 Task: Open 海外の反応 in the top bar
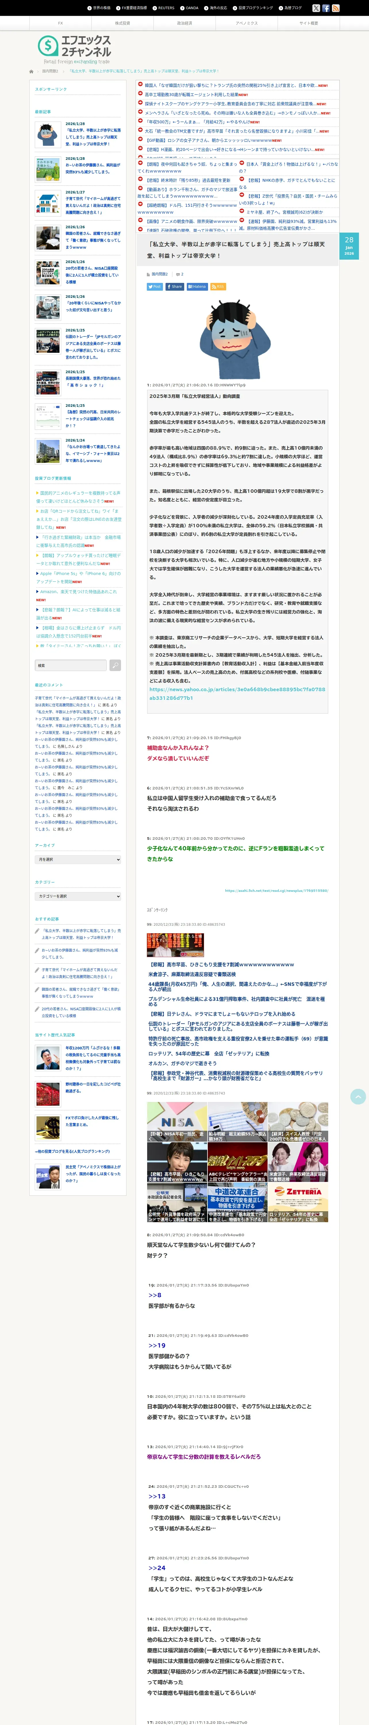[216, 8]
